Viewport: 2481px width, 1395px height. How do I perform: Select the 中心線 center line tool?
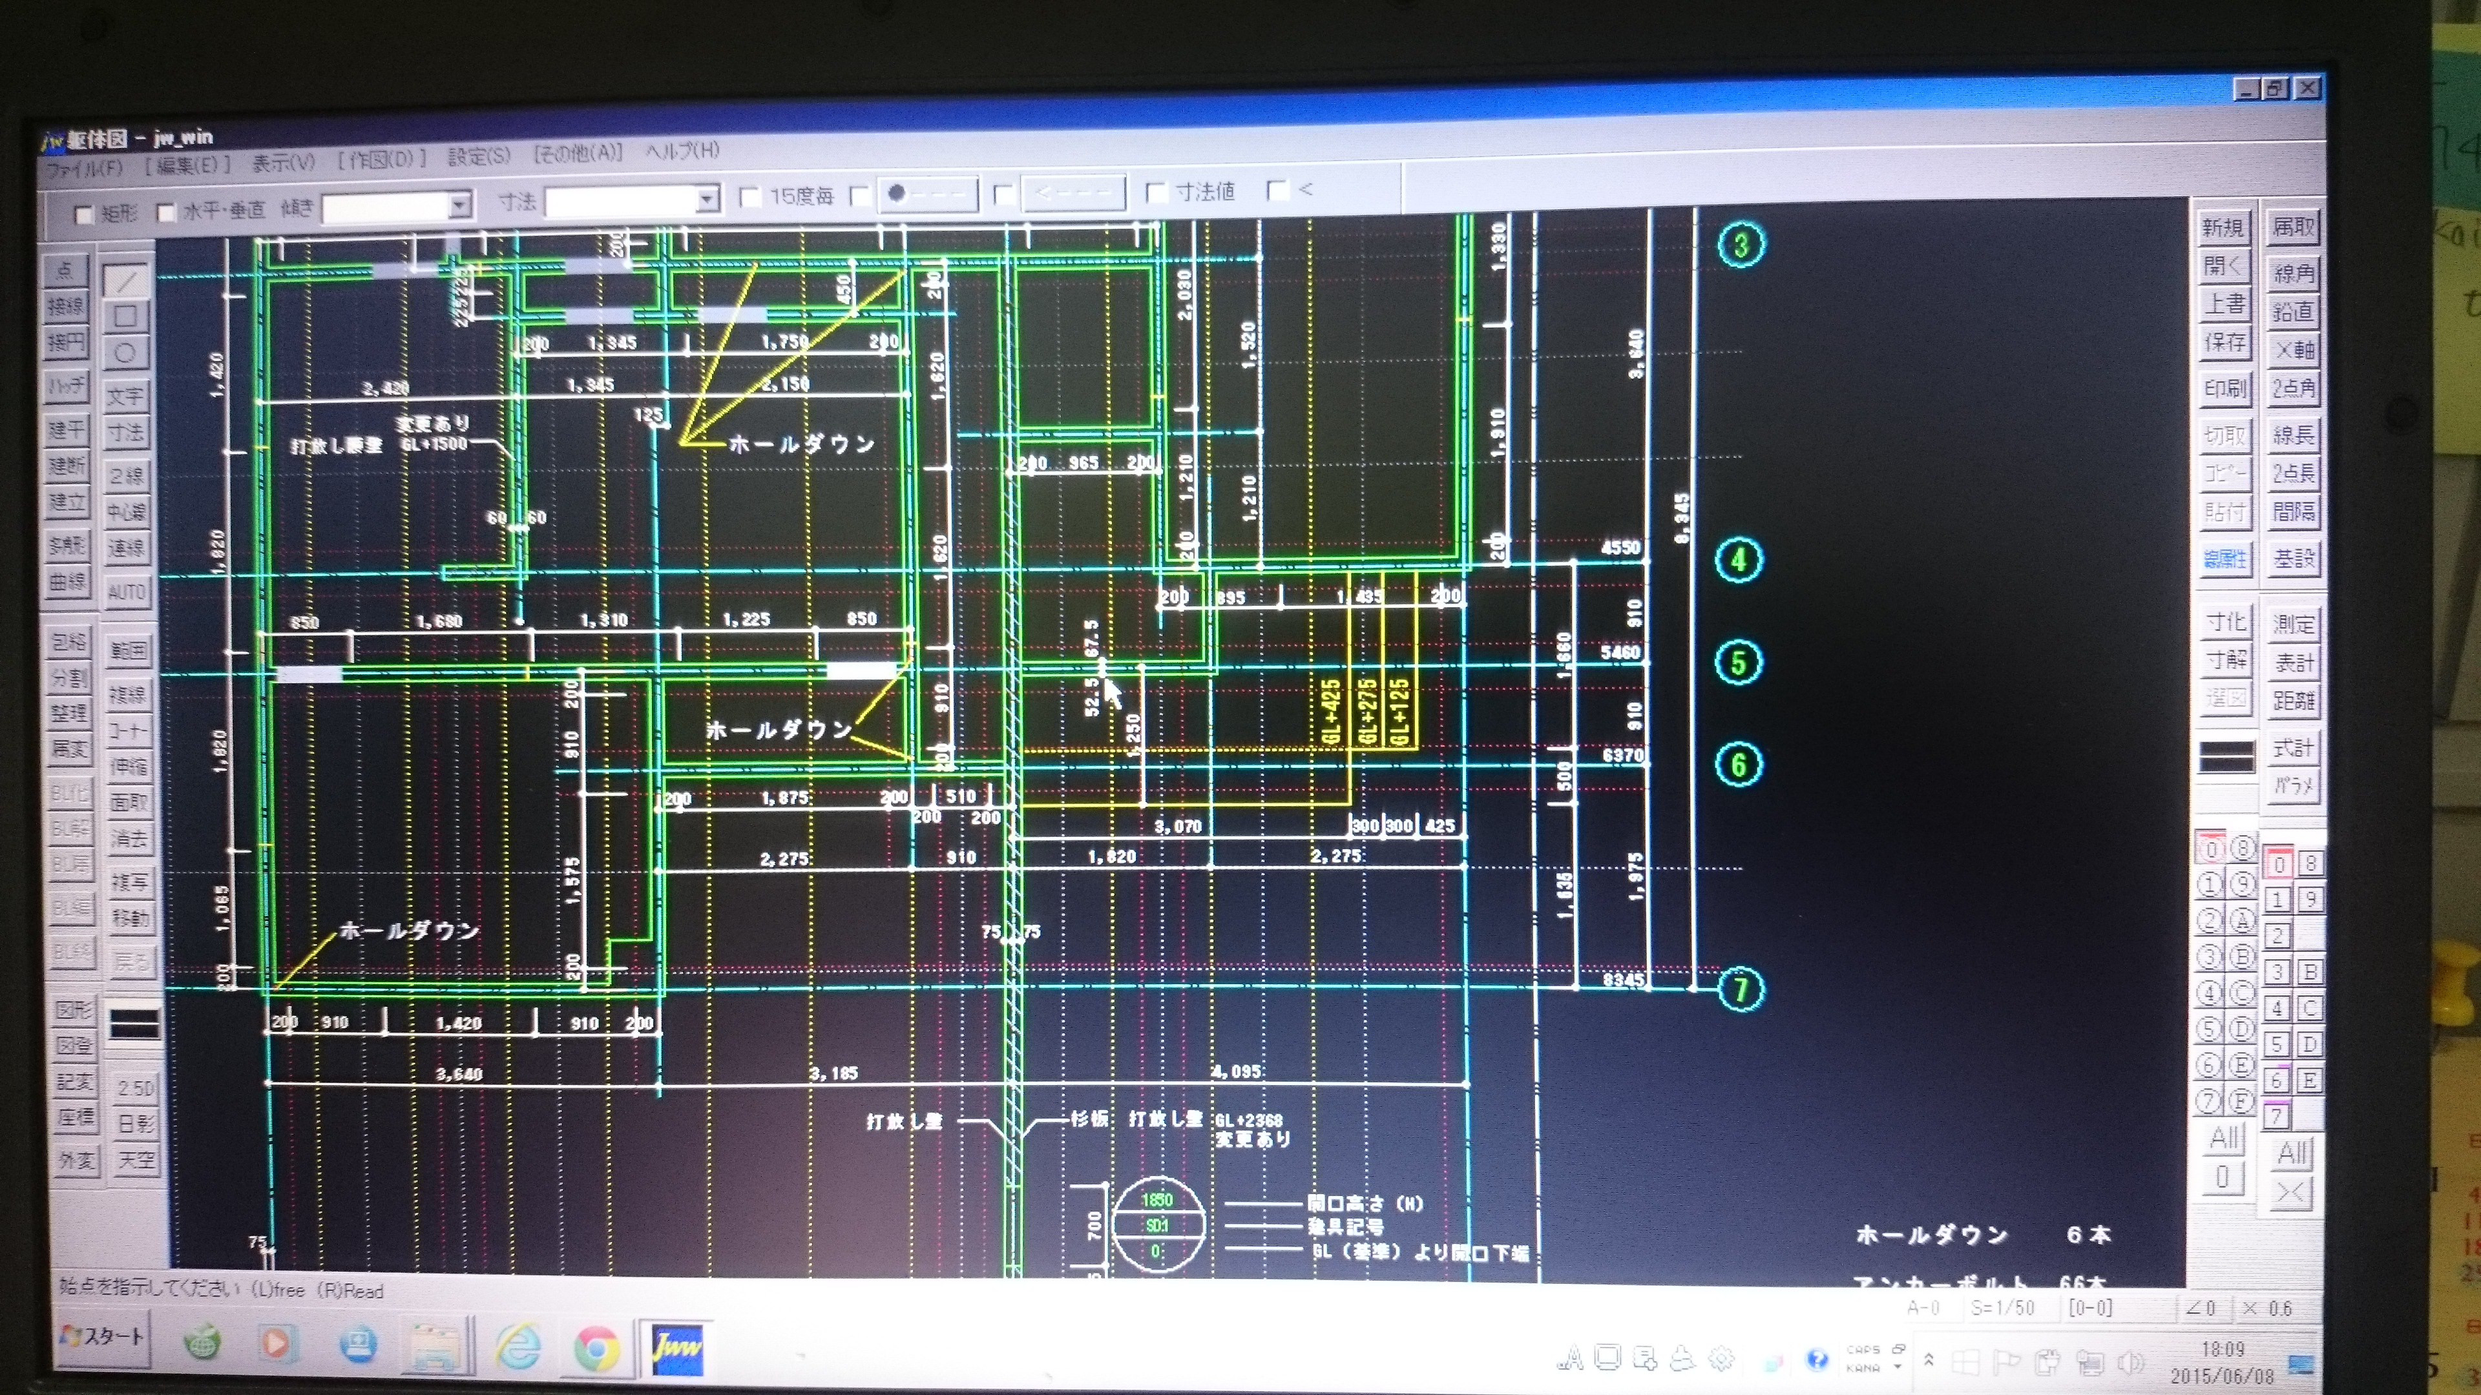(x=126, y=512)
